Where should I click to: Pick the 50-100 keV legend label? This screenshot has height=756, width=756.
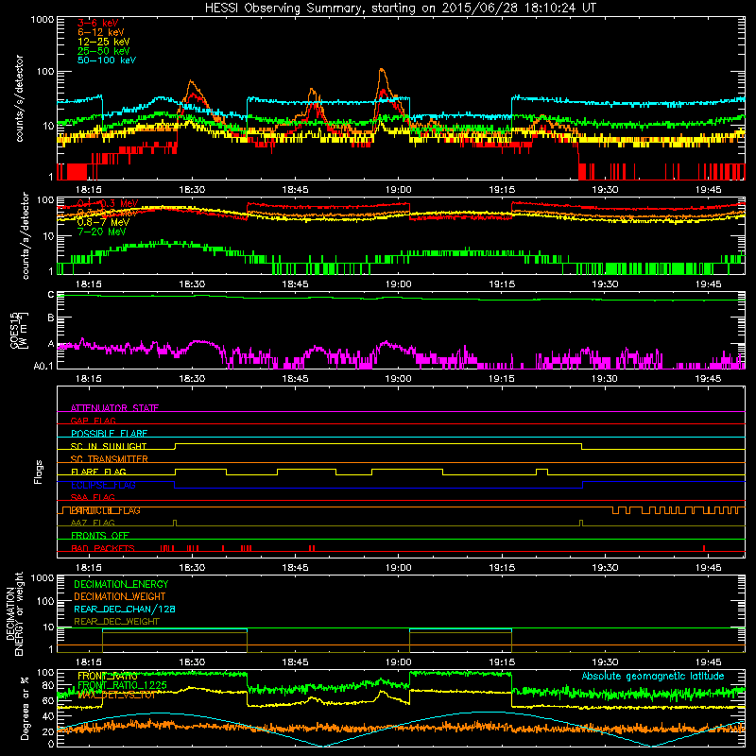pos(107,60)
